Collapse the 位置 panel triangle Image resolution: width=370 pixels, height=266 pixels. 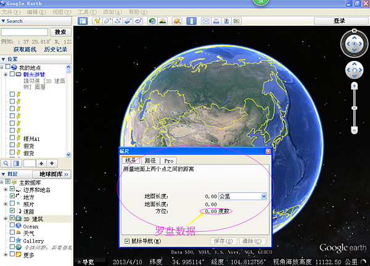tap(3, 59)
